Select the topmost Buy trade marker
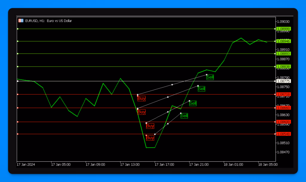This screenshot has height=182, width=306. (x=141, y=98)
